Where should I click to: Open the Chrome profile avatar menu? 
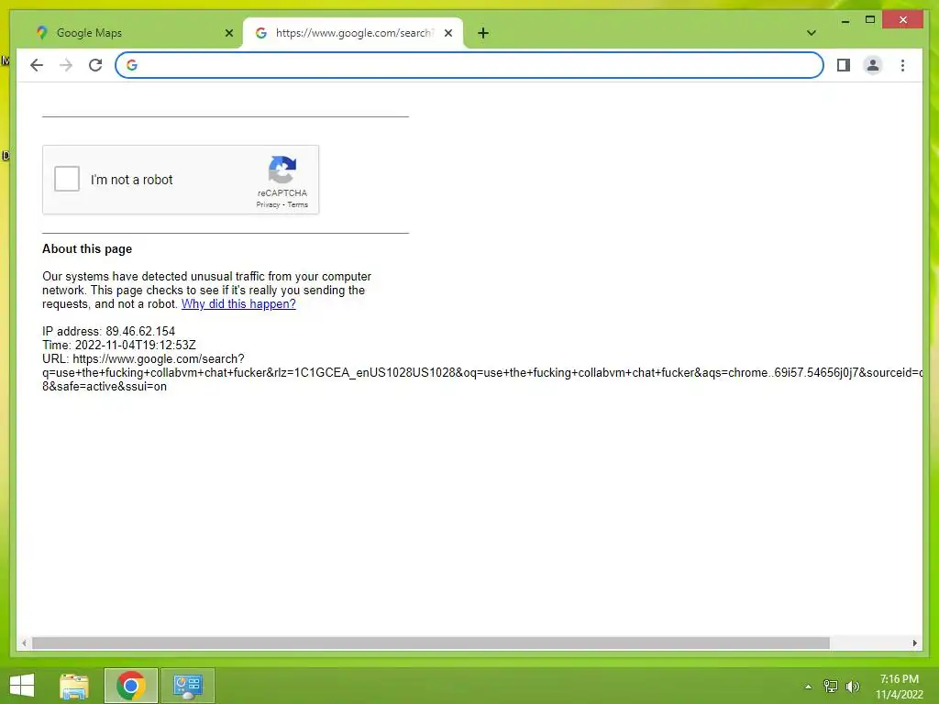pos(873,65)
